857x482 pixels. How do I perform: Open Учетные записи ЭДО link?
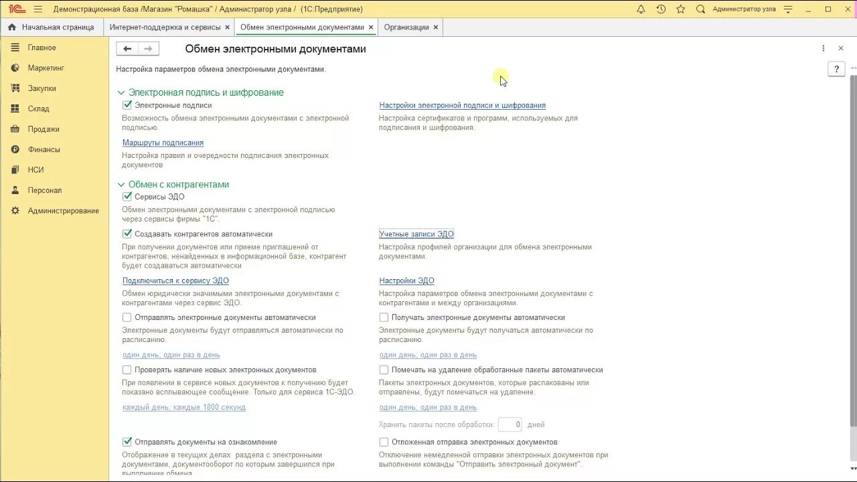(416, 234)
